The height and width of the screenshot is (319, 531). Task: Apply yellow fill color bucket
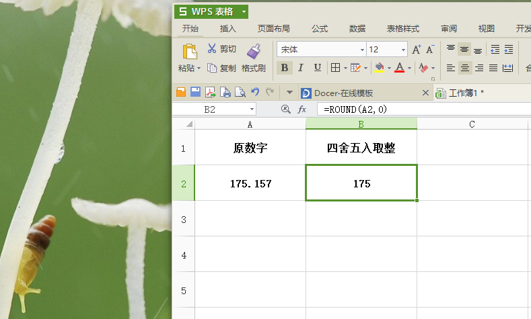380,68
